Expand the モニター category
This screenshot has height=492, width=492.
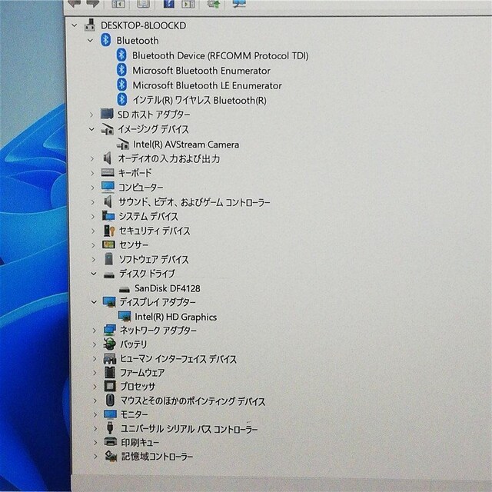click(x=95, y=414)
